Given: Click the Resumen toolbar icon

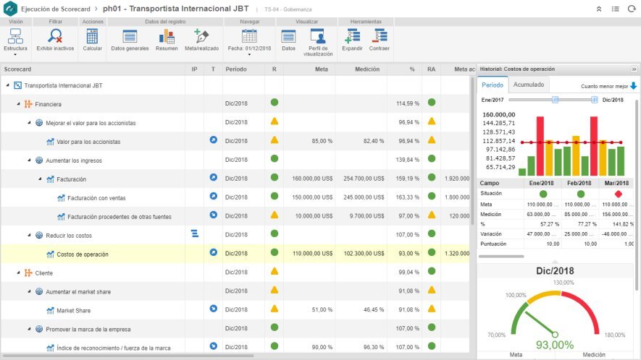Looking at the screenshot, I should (x=167, y=38).
